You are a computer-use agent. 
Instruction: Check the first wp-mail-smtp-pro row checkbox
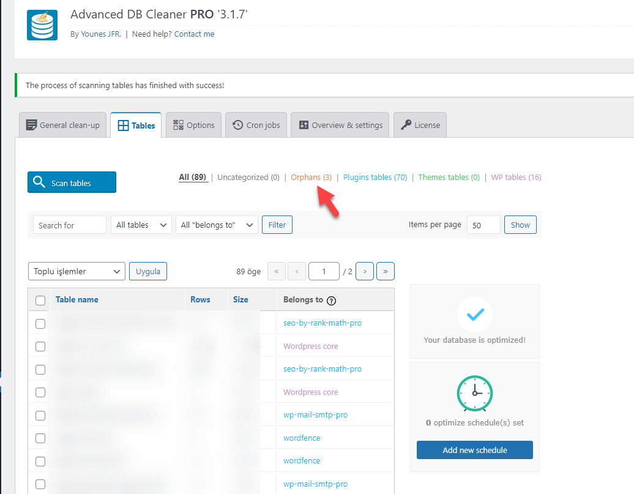[x=40, y=416]
